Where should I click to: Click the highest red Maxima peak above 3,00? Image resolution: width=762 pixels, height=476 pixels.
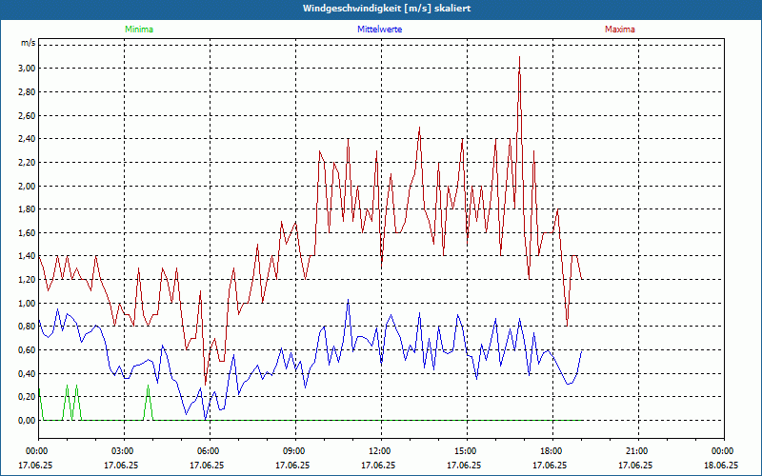519,57
